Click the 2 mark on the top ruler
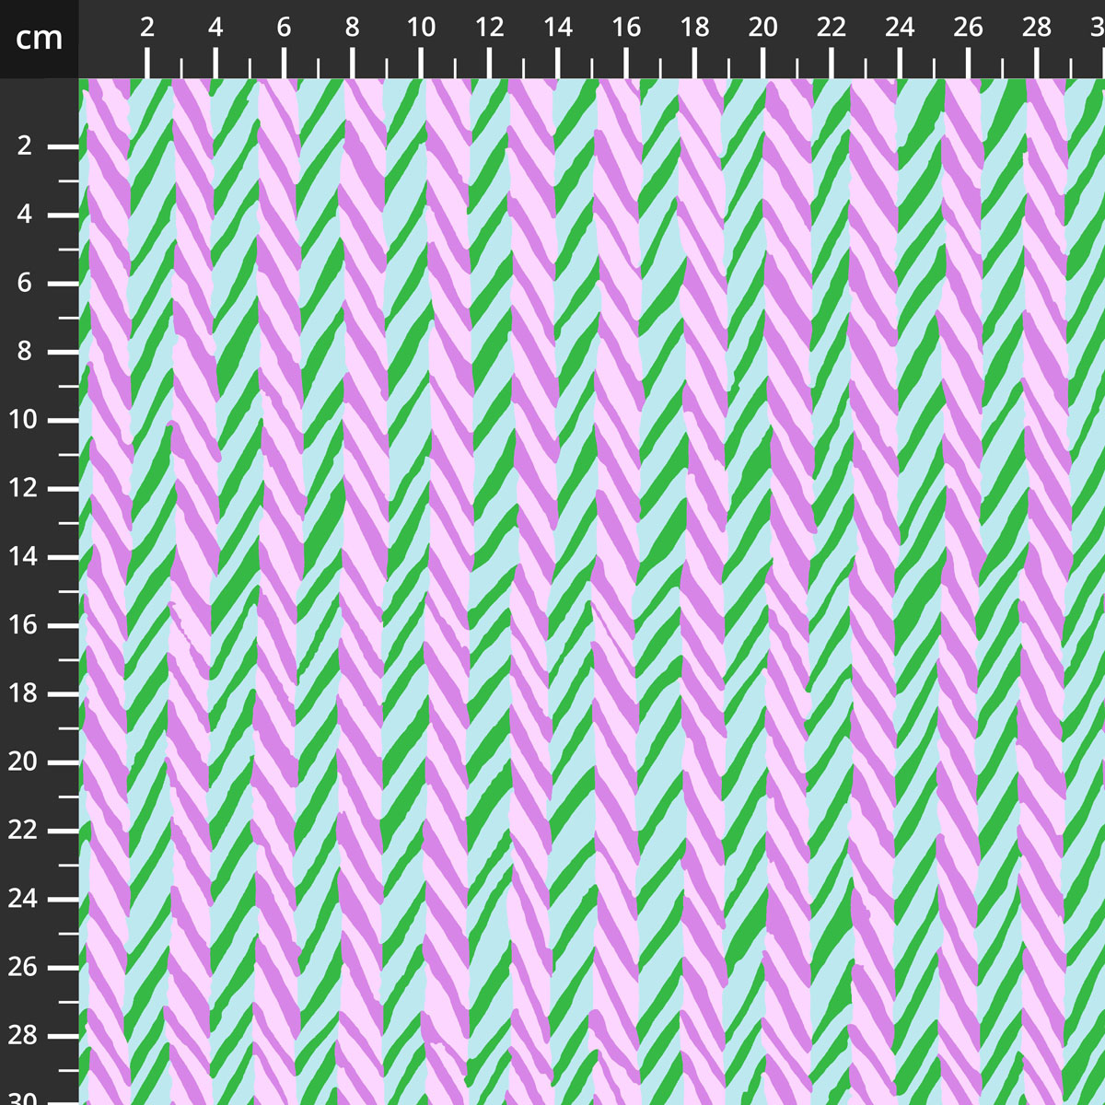 tap(147, 29)
